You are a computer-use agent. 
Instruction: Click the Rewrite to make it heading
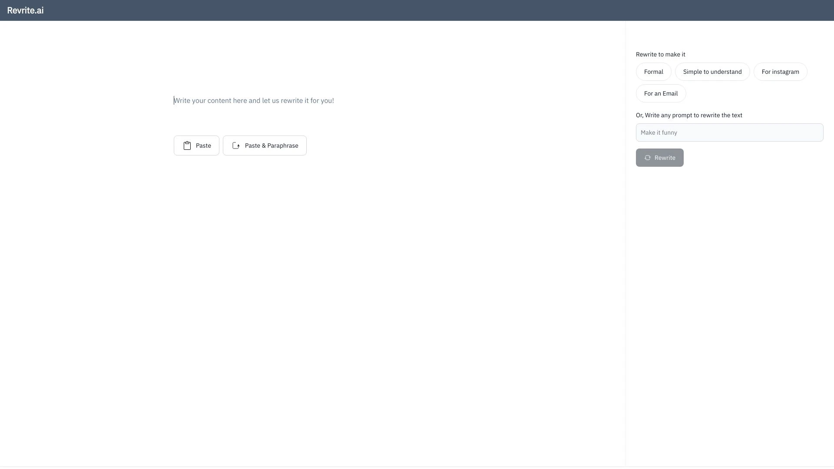tap(660, 54)
